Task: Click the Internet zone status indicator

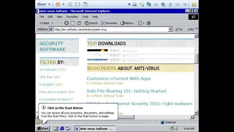Action: pos(168,122)
